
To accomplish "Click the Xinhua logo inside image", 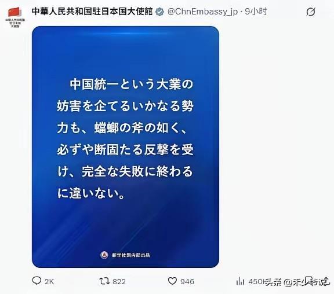I will (x=104, y=255).
